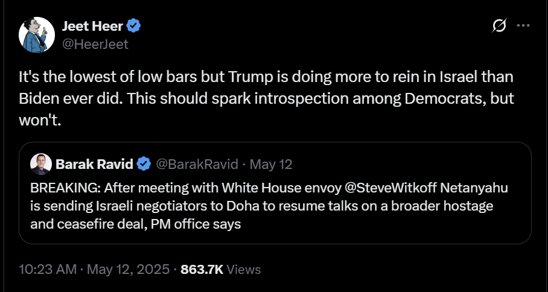Screen dimensions: 548x292
Task: Open the Grok explain-this-post icon
Action: point(499,26)
